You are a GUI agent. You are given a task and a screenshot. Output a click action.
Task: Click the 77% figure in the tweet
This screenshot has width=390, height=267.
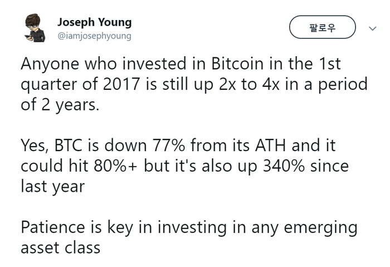click(x=169, y=145)
